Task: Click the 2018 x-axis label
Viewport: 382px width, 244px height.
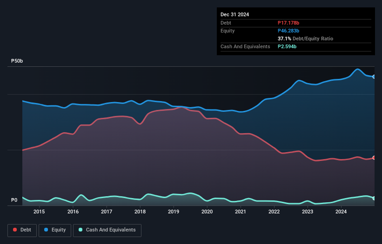Action: (140, 212)
